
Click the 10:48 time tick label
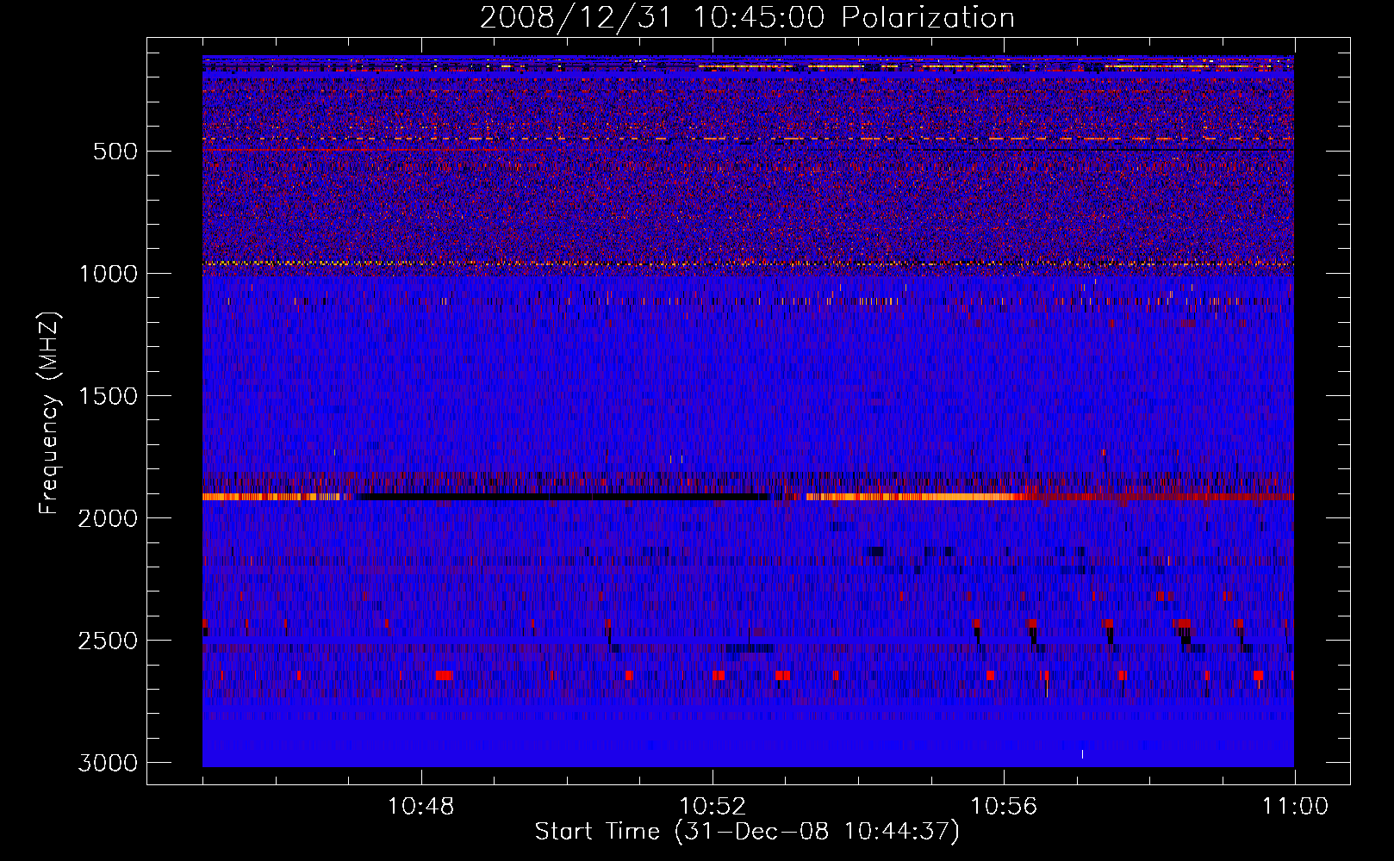click(421, 807)
